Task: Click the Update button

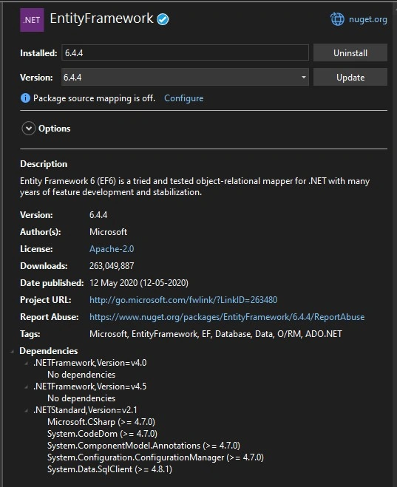Action: coord(350,77)
